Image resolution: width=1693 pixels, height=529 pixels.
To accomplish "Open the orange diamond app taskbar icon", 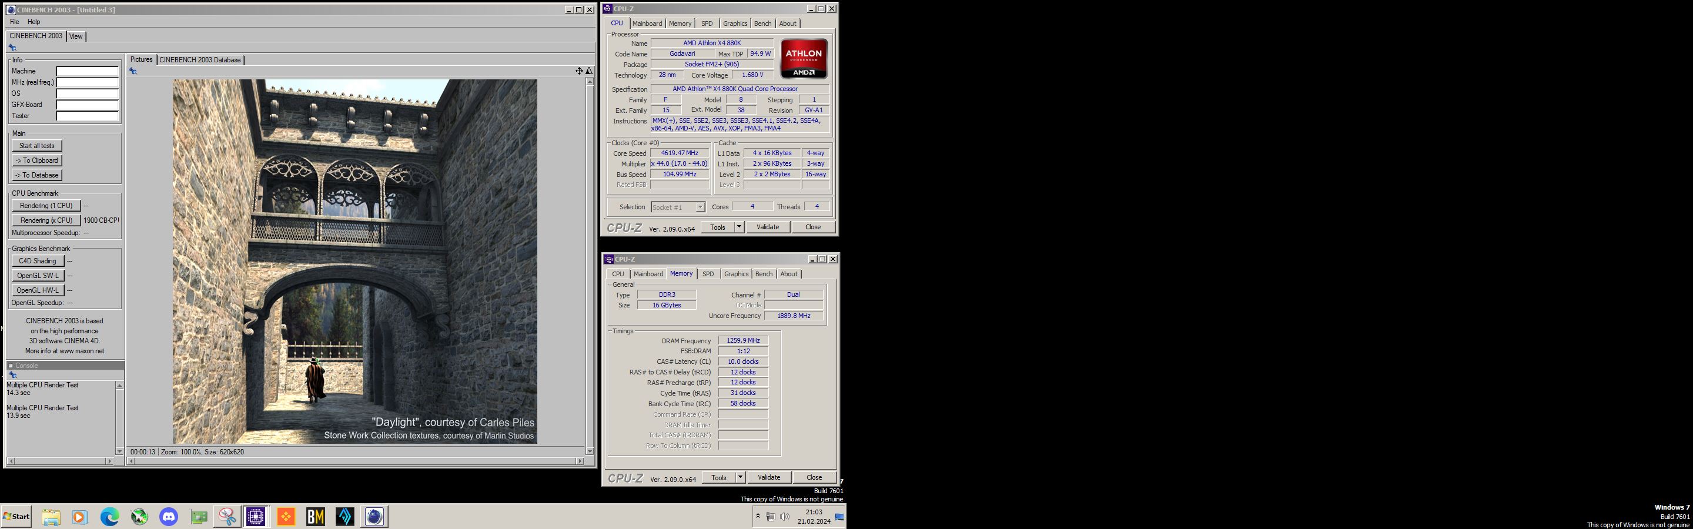I will [286, 517].
